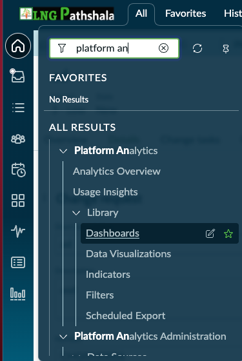242x361 pixels.
Task: Click the FAVORITES section heading
Action: coord(78,78)
